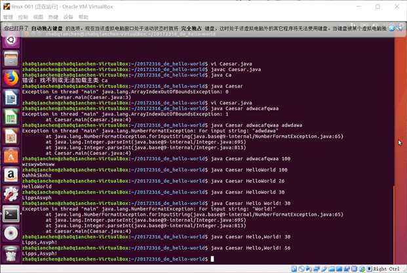Click the VirtualBox shared folders status icon
The image size is (407, 273).
tap(331, 269)
